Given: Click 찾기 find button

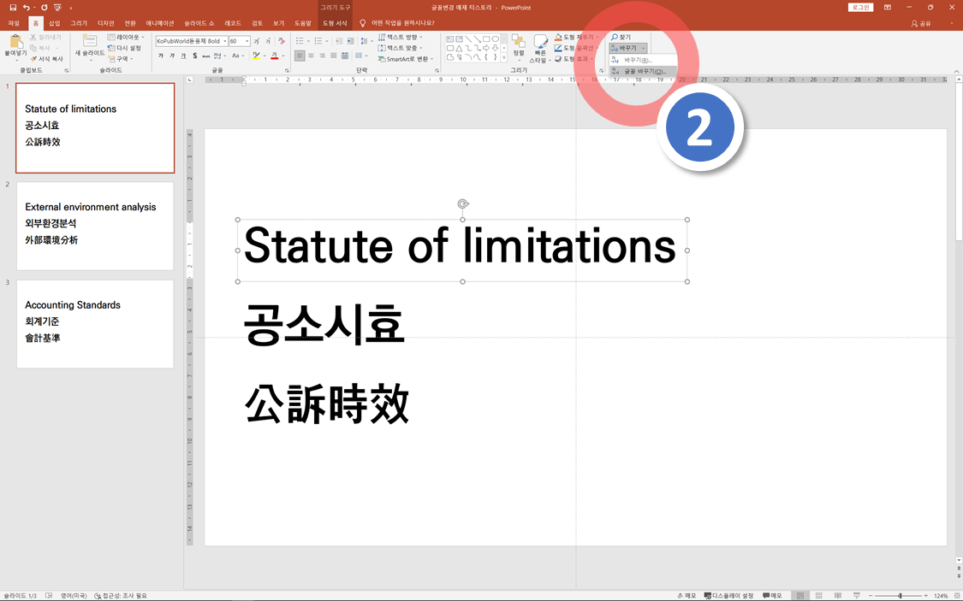Looking at the screenshot, I should [x=621, y=37].
